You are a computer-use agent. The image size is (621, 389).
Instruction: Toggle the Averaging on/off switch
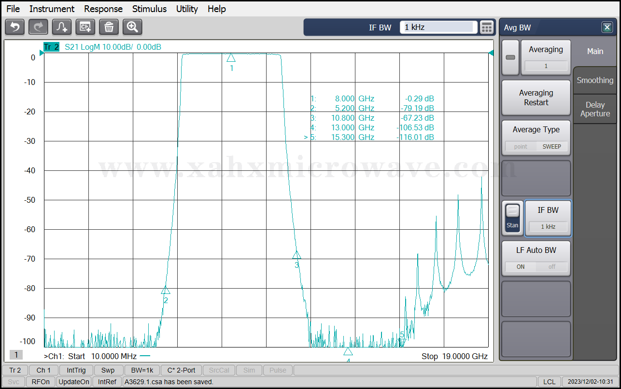pyautogui.click(x=510, y=57)
